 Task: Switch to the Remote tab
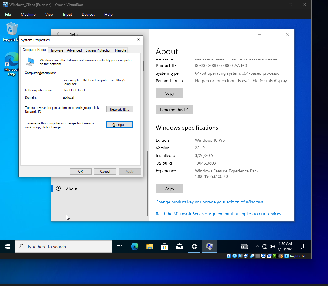[x=121, y=50]
